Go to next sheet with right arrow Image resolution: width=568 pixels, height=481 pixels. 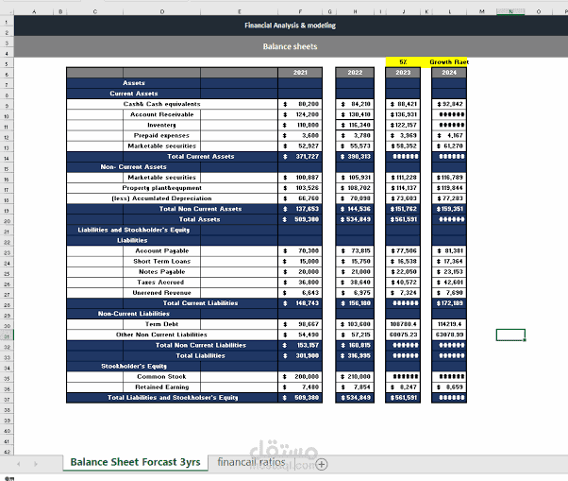coord(36,464)
